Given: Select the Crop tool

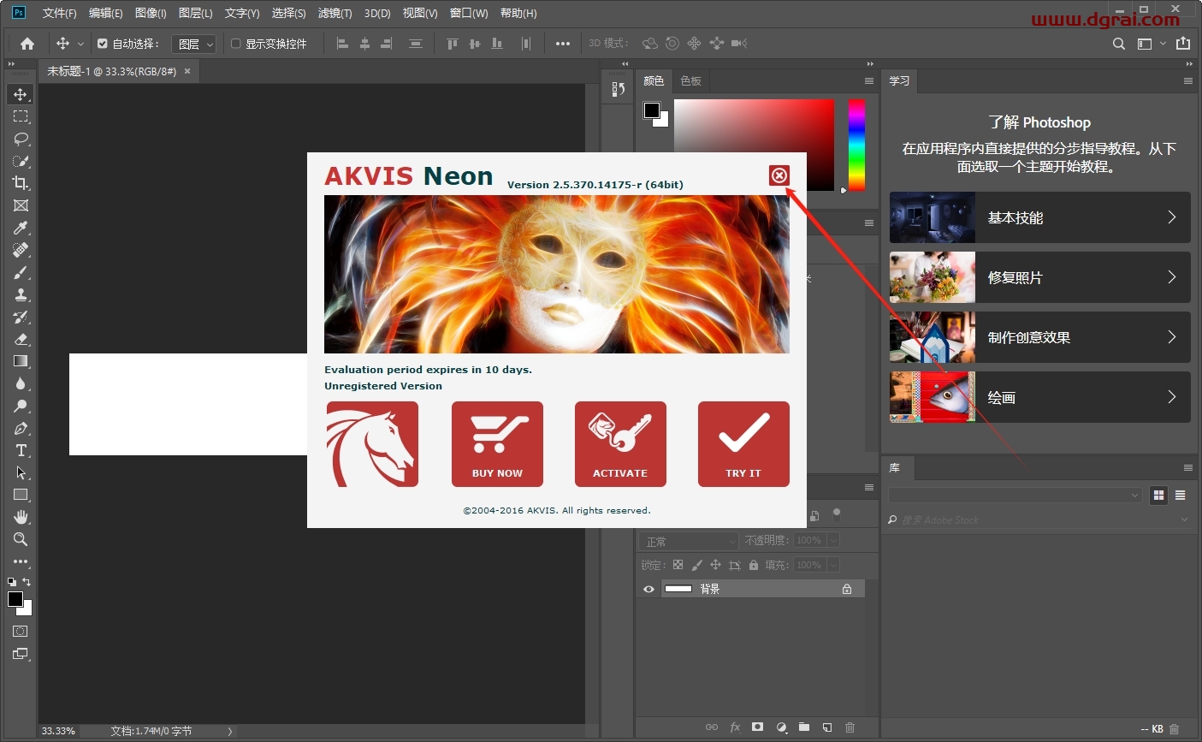Looking at the screenshot, I should click(x=21, y=183).
